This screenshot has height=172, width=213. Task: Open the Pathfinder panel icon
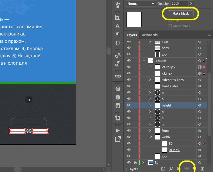pyautogui.click(x=118, y=118)
